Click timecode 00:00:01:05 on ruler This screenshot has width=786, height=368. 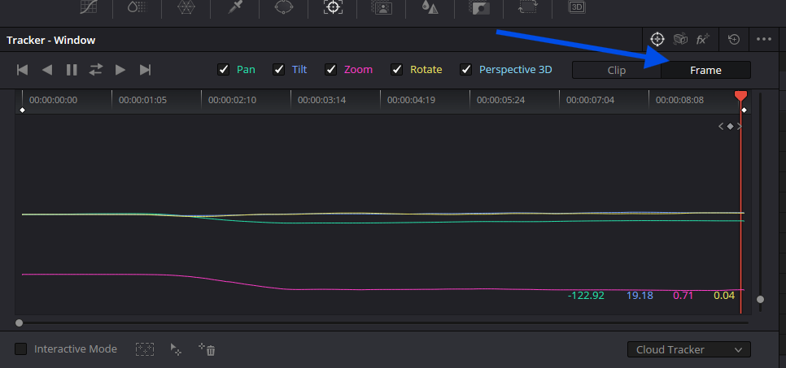143,100
